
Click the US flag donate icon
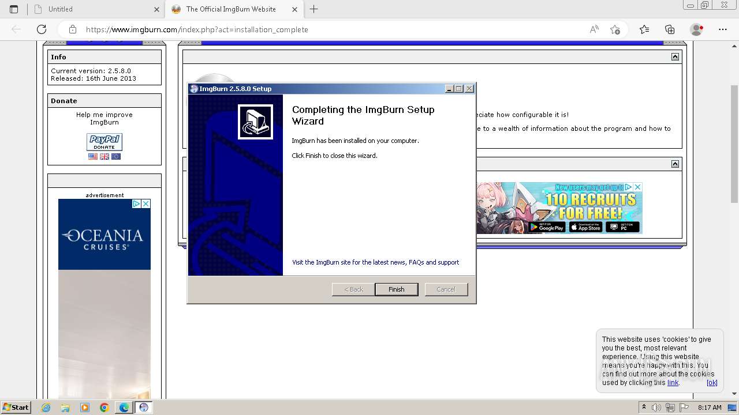coord(93,156)
